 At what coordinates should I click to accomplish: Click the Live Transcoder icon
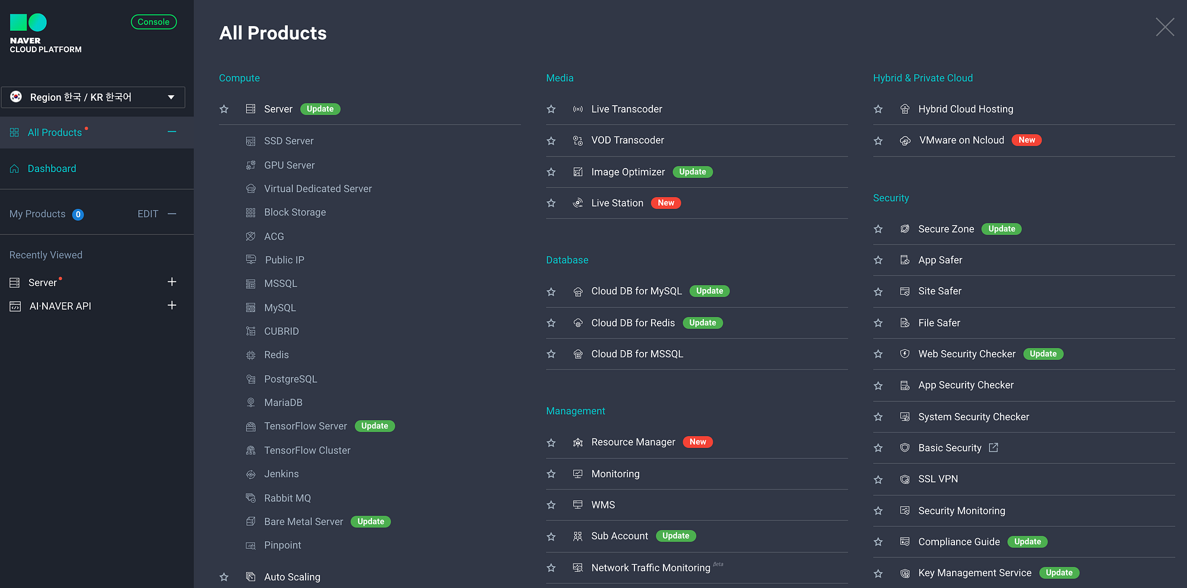[x=577, y=109]
